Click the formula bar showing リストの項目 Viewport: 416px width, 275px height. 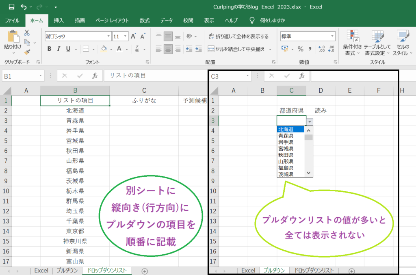pyautogui.click(x=155, y=76)
